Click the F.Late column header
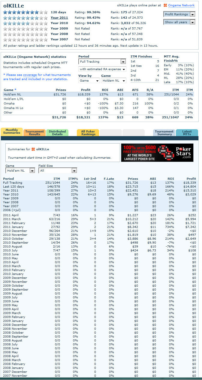202x380 pixels. [109, 179]
